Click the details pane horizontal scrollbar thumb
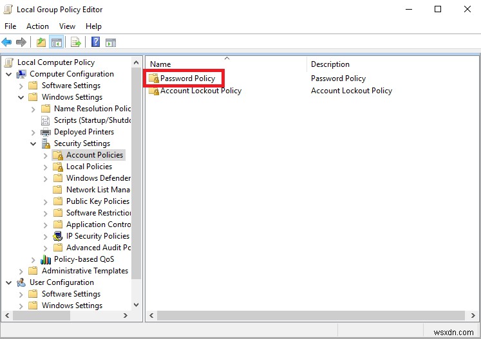481x339 pixels. (x=311, y=315)
